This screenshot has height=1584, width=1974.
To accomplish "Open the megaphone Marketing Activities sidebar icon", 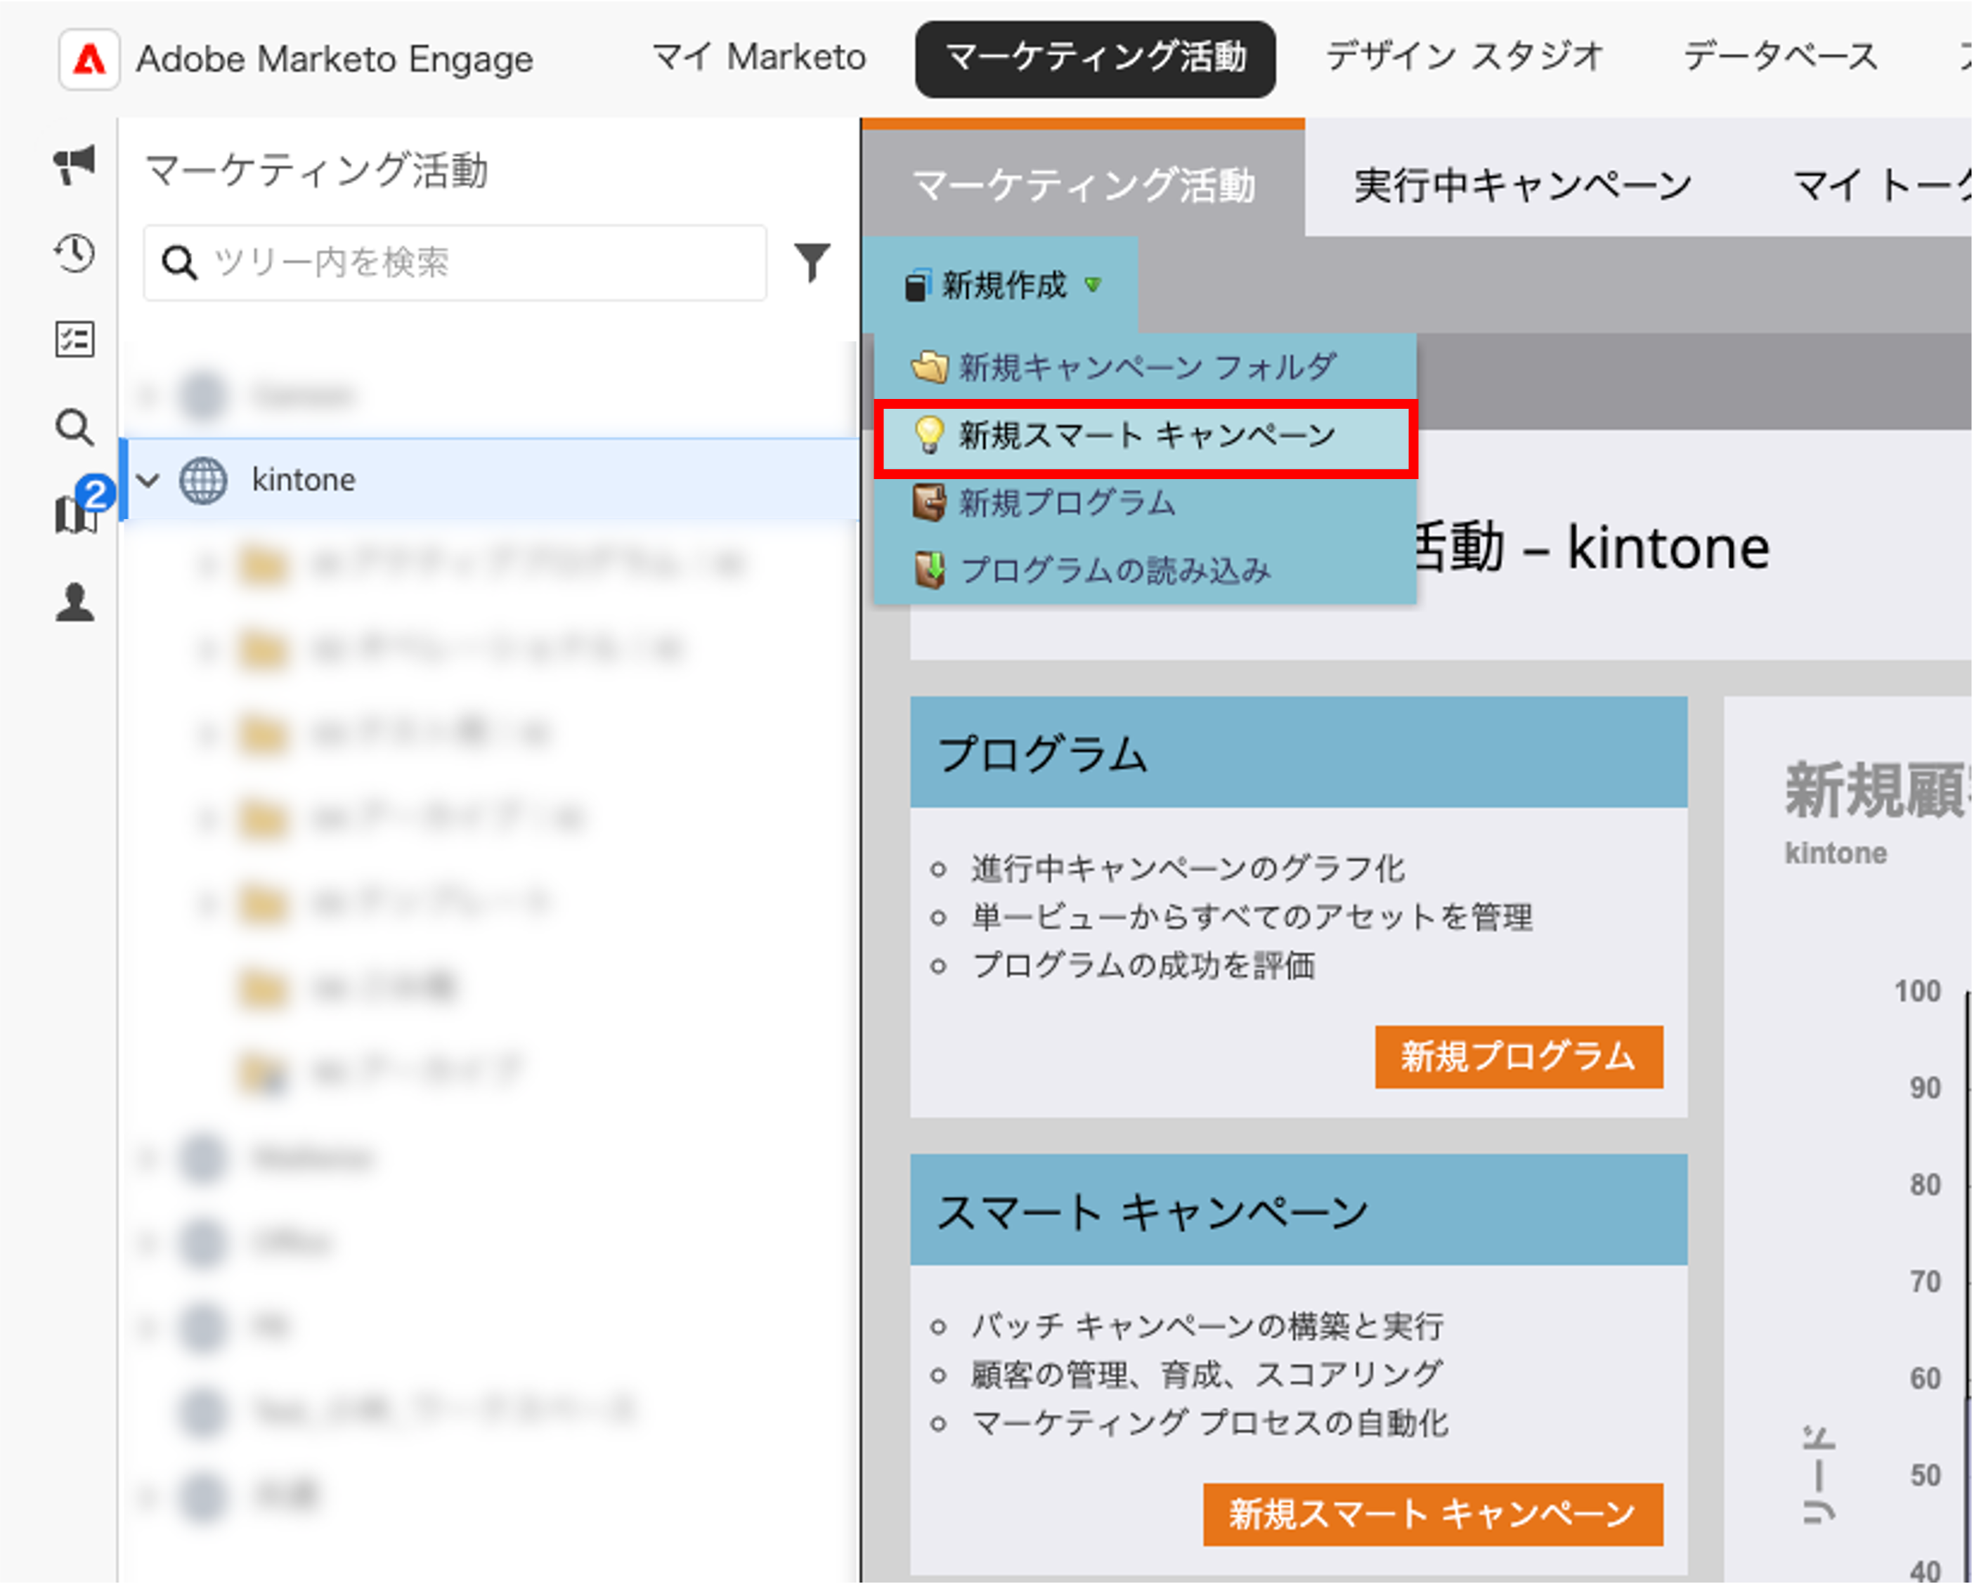I will click(x=74, y=166).
